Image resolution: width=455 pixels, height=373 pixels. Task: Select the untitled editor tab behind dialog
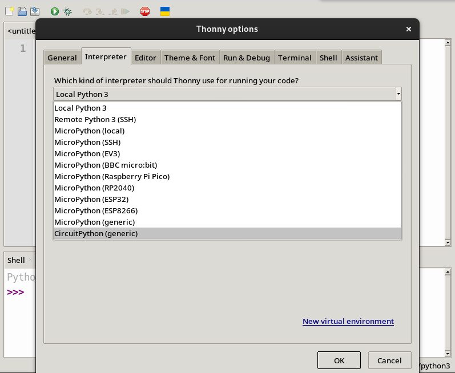tap(21, 31)
